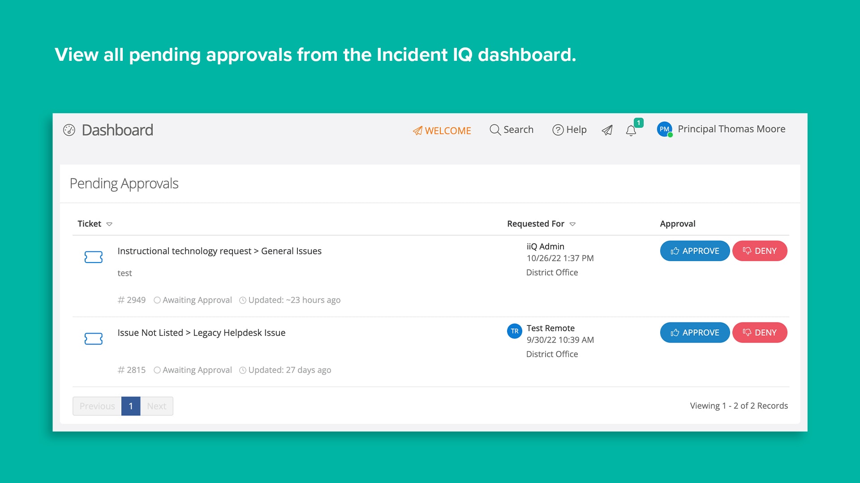Open the Help menu
Viewport: 860px width, 483px height.
click(569, 130)
